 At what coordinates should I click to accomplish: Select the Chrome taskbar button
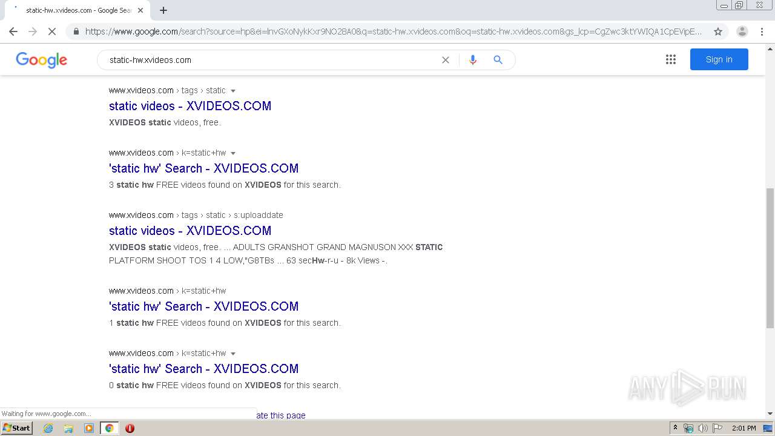(109, 428)
